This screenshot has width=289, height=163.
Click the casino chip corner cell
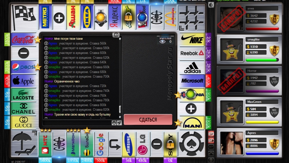[x=192, y=144]
